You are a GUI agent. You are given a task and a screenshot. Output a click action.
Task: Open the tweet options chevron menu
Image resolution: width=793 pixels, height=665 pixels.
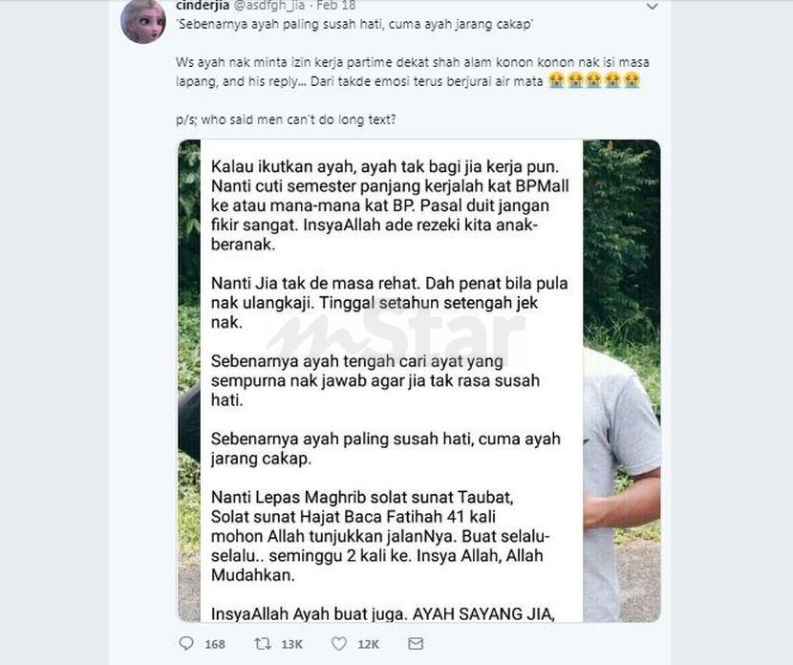(x=653, y=7)
